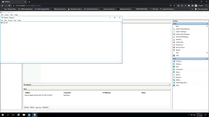The image size is (209, 117).
Task: Click the Move action for W10
Action: (x=178, y=72)
